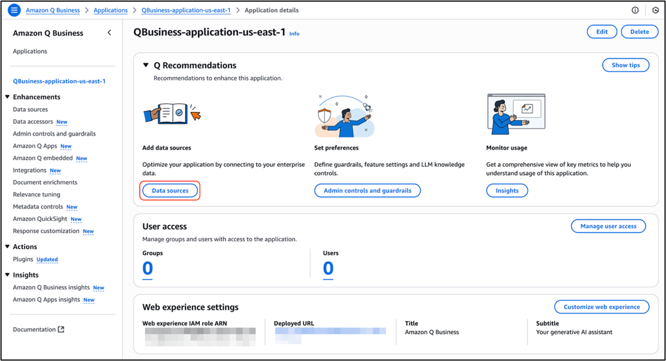Collapse sidebar using the left chevron

point(109,33)
